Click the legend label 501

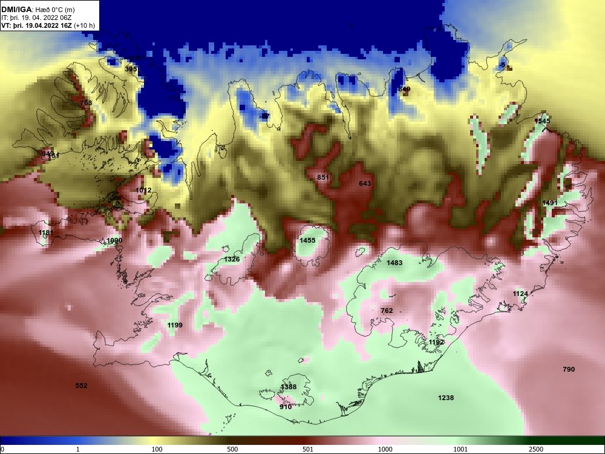308,449
